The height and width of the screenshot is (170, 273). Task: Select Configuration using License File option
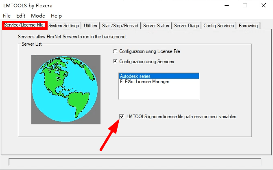(x=146, y=51)
